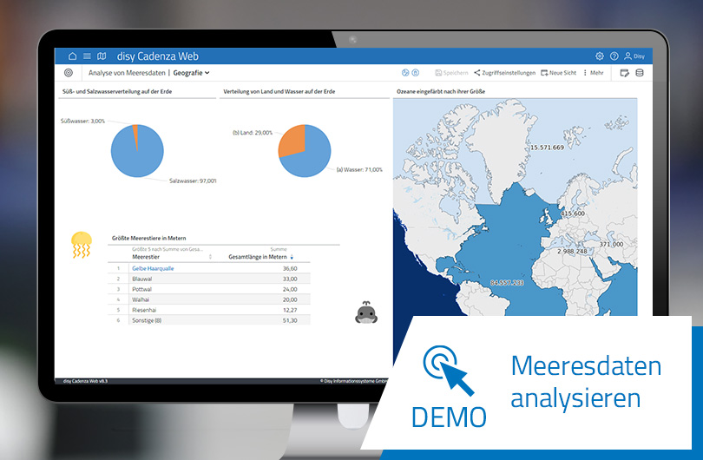
Task: Open the database icon in toolbar
Action: tap(640, 73)
